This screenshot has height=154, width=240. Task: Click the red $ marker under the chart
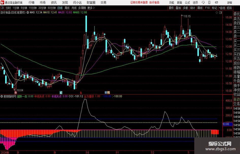[81, 93]
